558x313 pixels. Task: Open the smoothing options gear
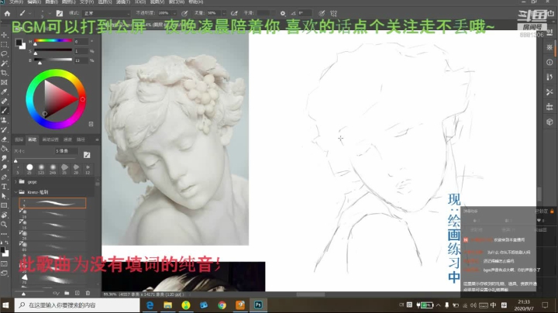pyautogui.click(x=283, y=13)
